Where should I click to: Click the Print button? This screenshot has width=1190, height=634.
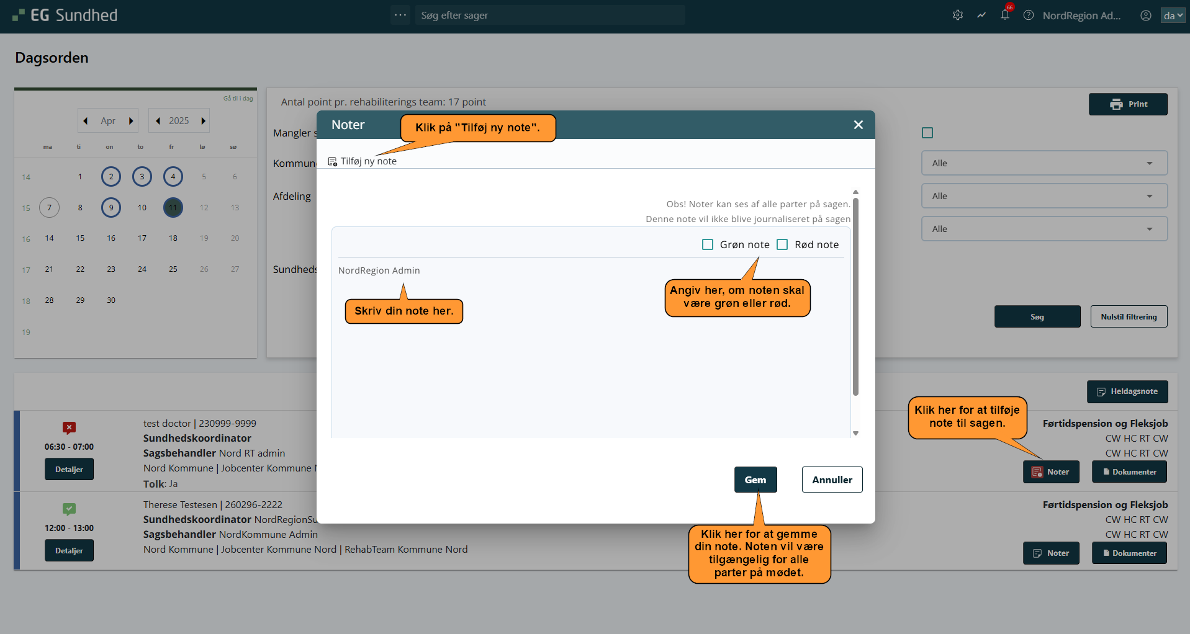pos(1128,104)
